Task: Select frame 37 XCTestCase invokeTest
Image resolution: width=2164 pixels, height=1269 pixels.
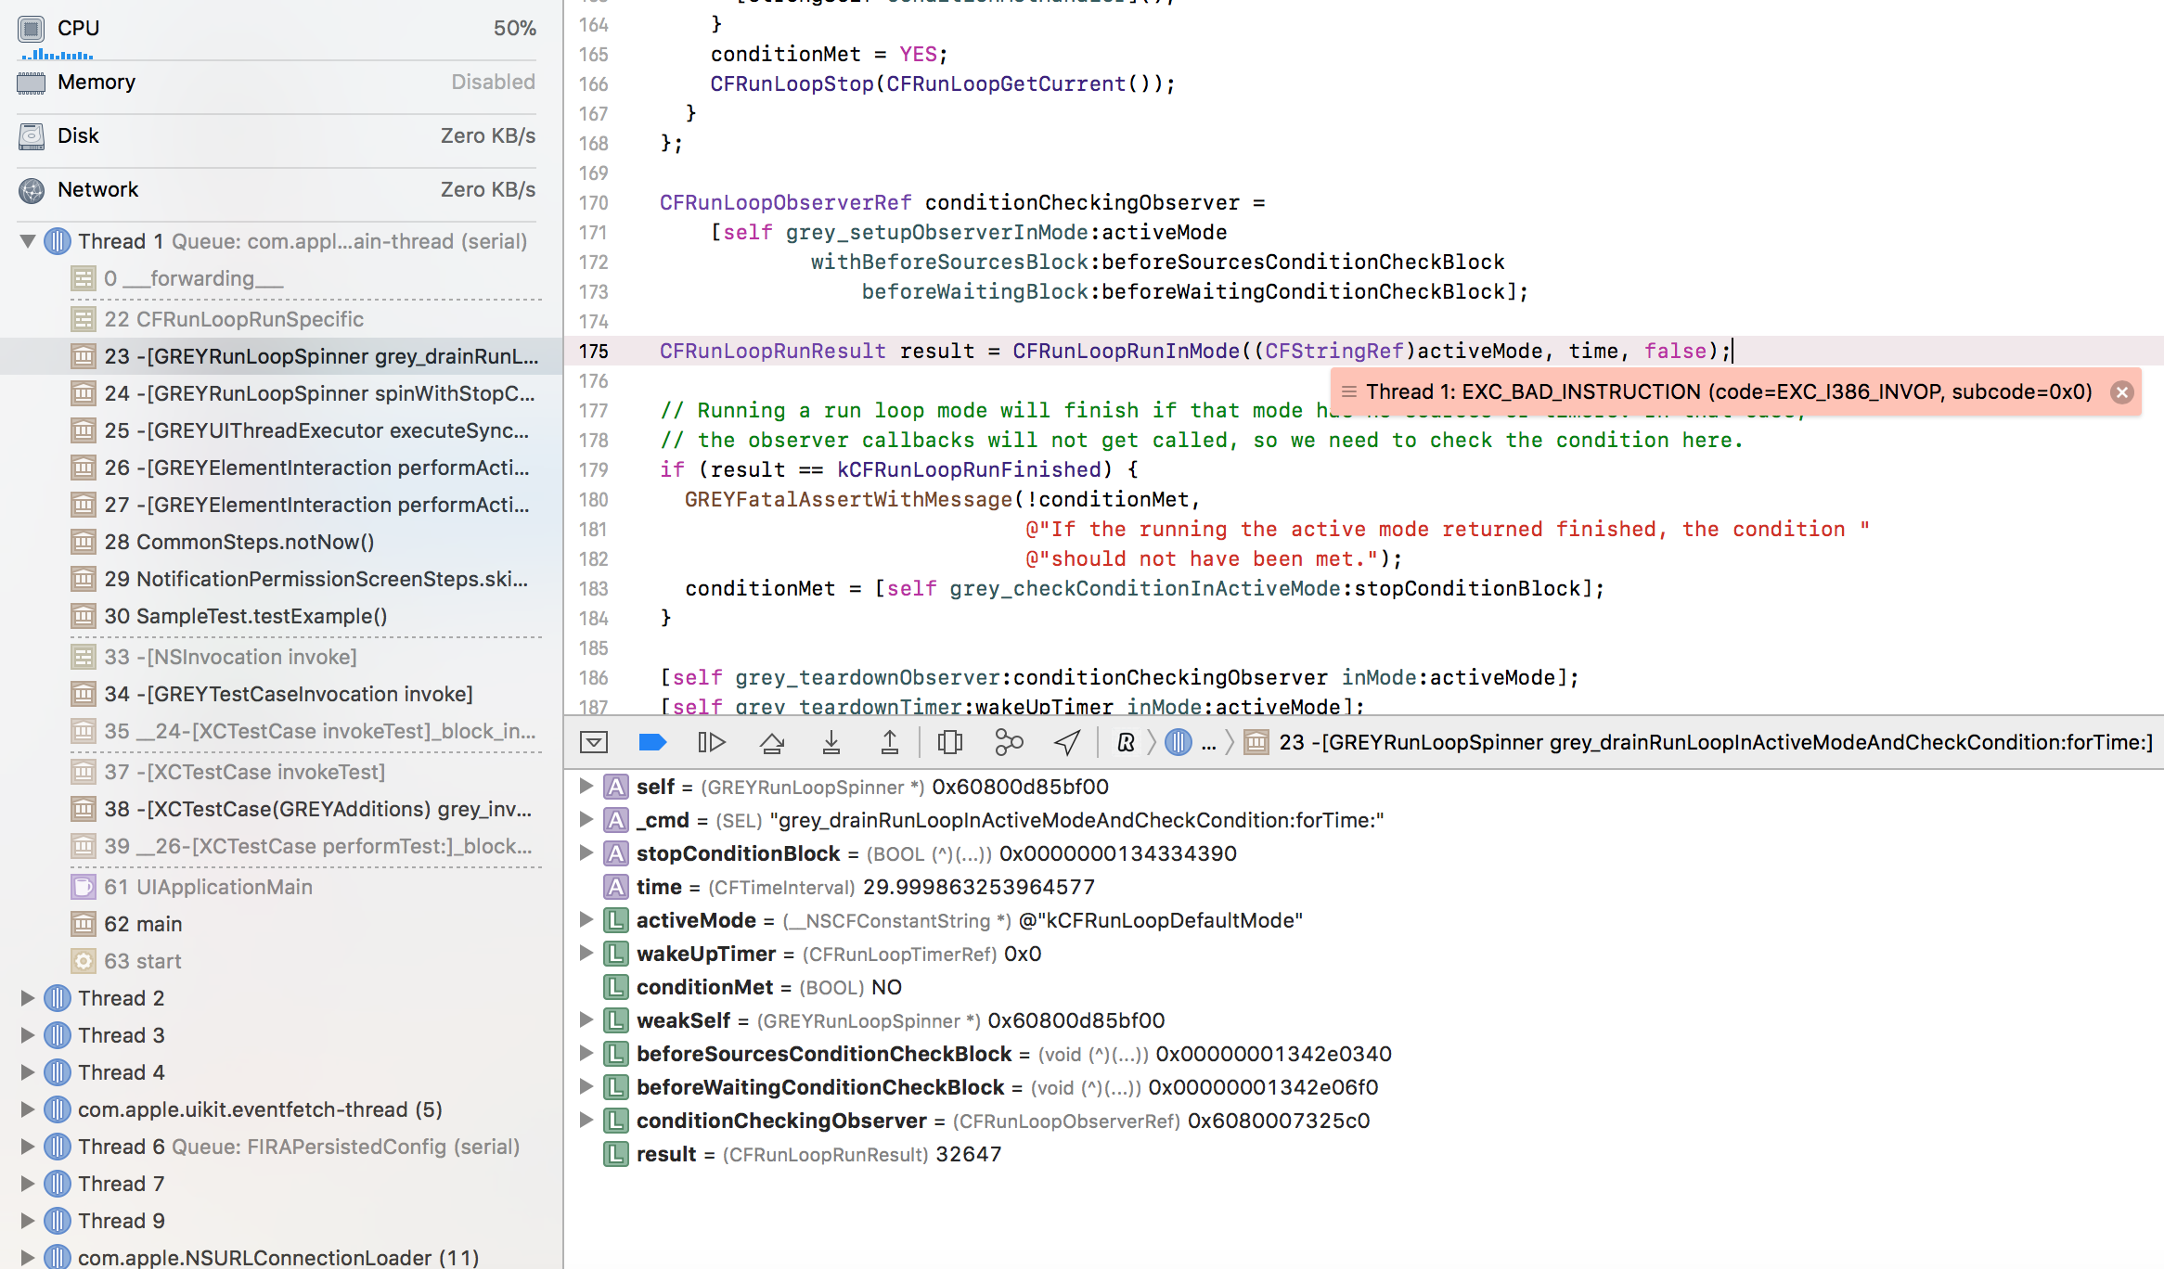Action: point(281,772)
